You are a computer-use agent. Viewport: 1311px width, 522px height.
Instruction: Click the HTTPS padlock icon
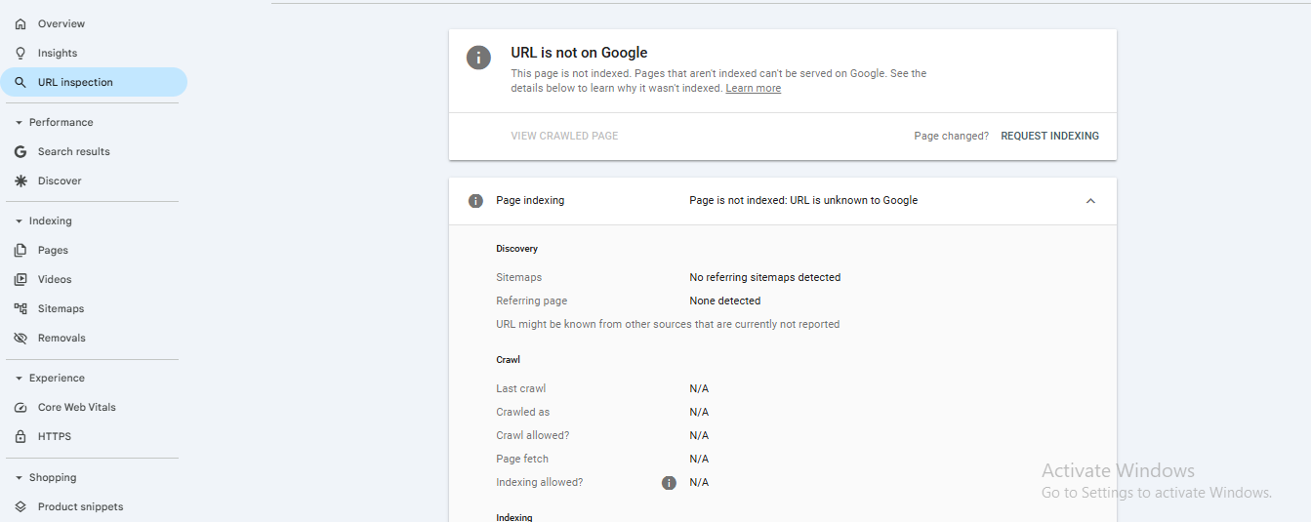click(20, 436)
